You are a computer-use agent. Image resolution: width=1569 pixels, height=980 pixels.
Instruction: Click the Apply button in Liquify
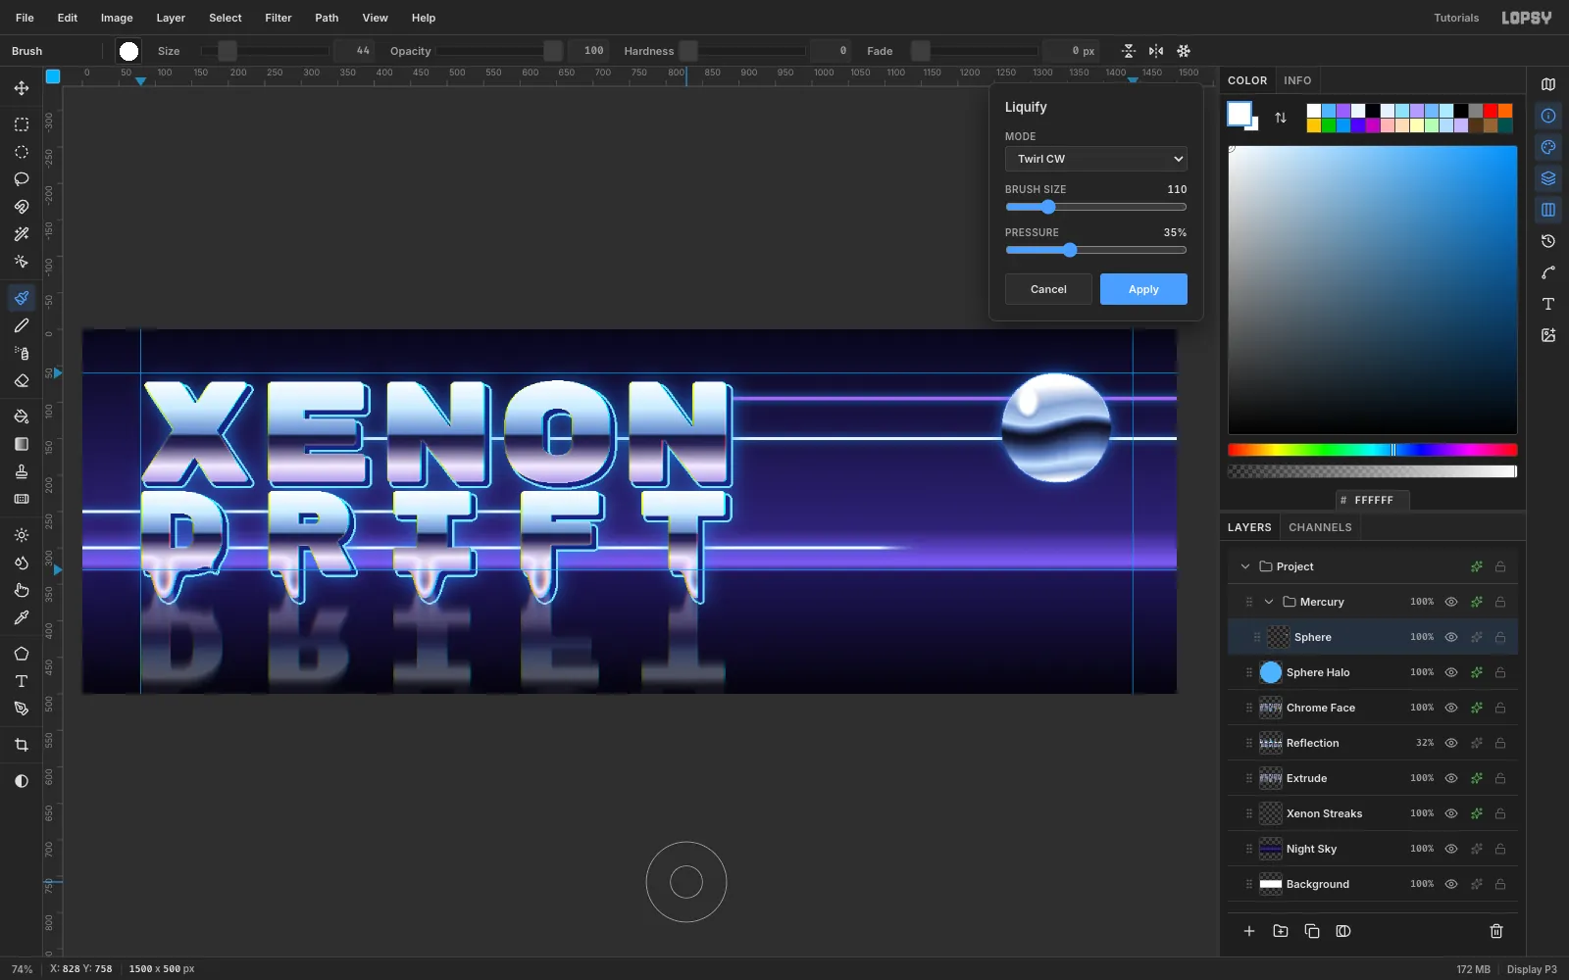1143,289
